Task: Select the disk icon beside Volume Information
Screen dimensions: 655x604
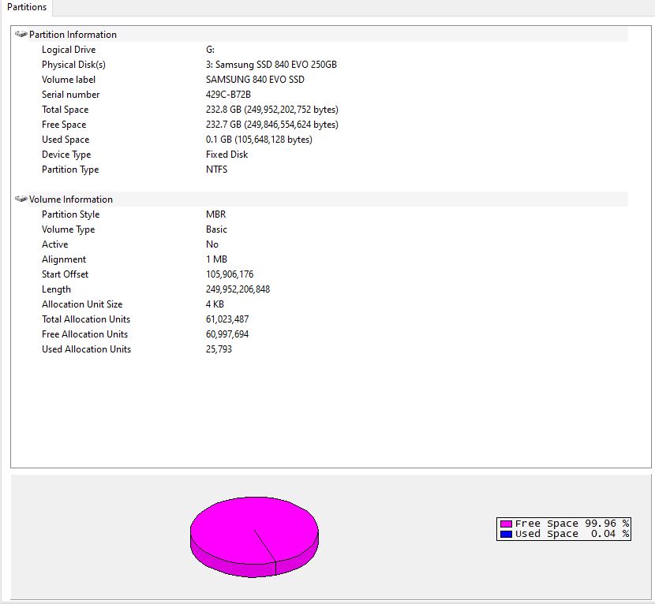Action: 21,199
